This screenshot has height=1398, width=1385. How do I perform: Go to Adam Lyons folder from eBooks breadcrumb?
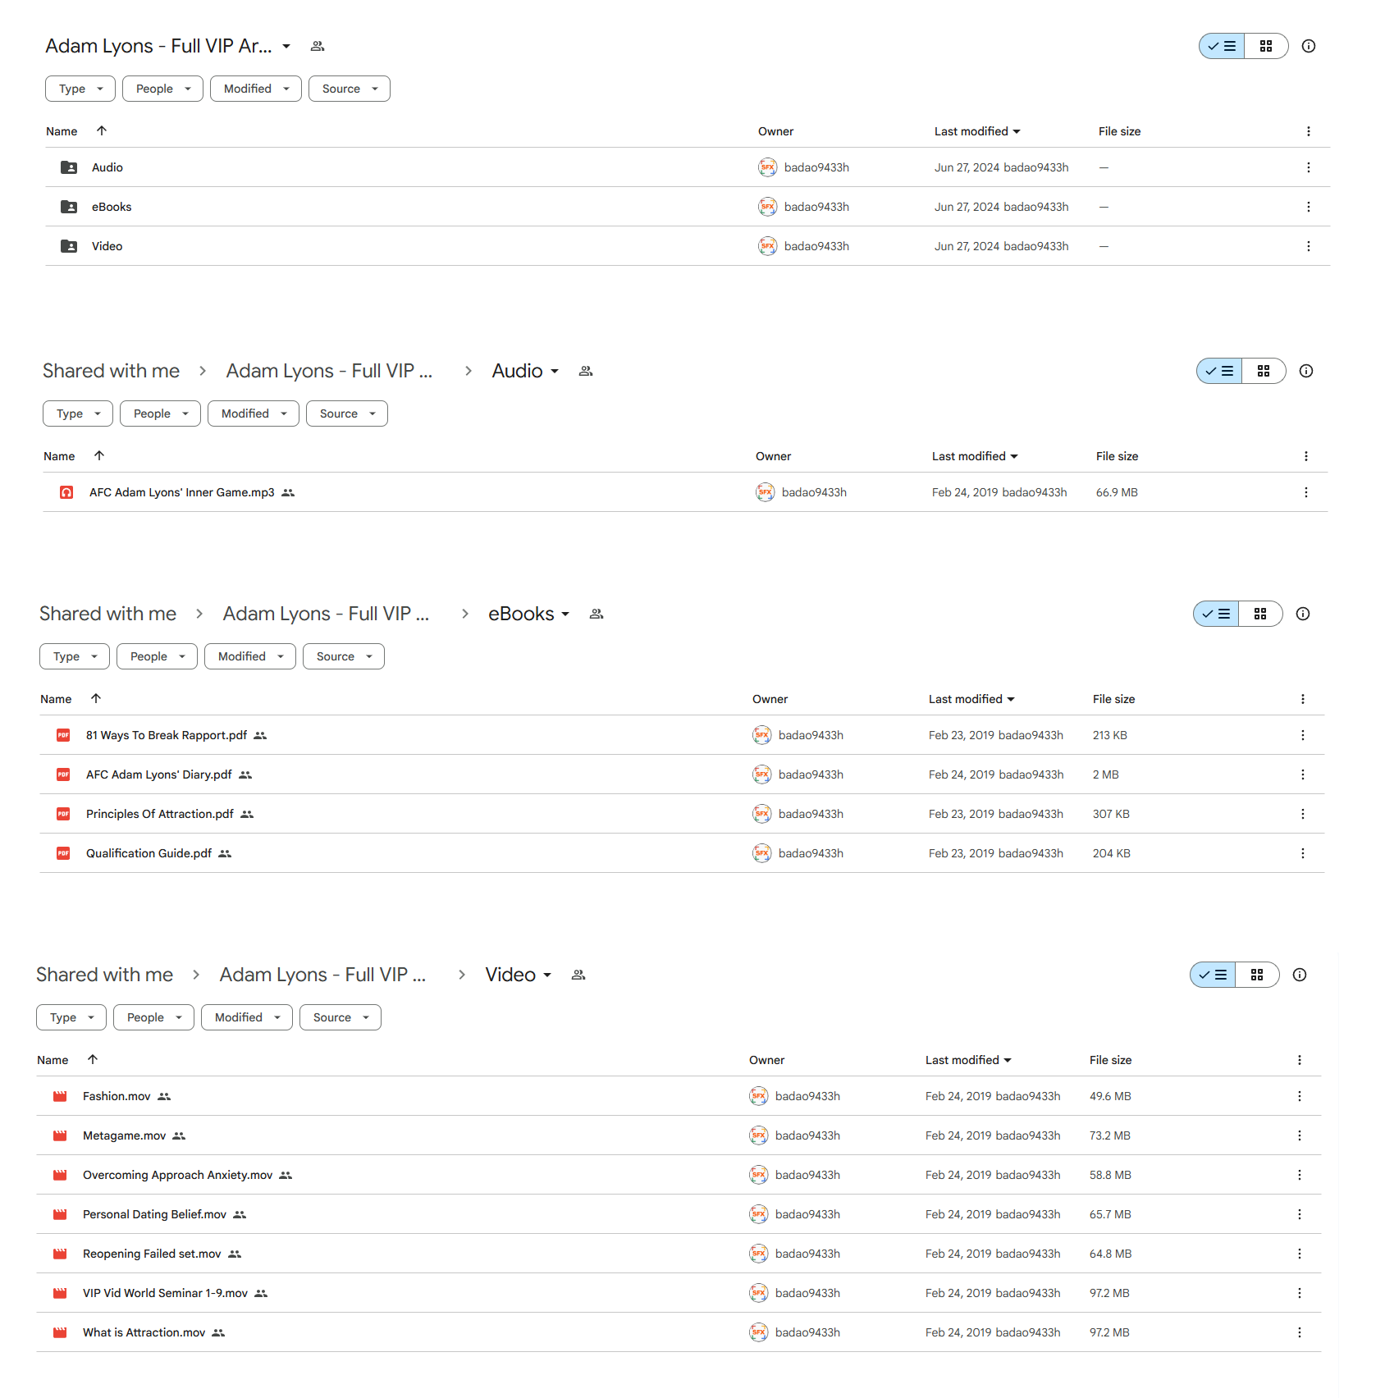[x=326, y=614]
